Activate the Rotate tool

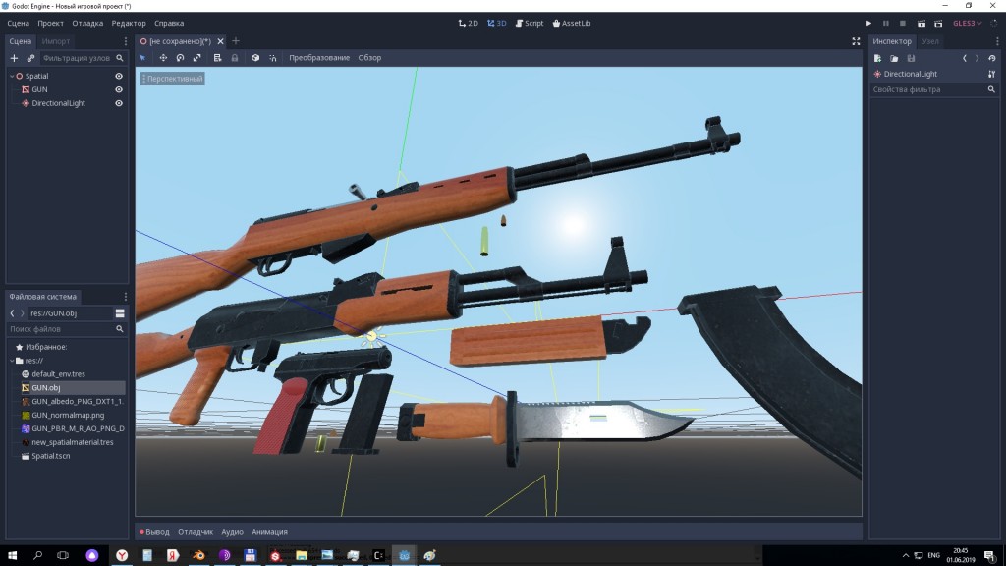tap(181, 57)
